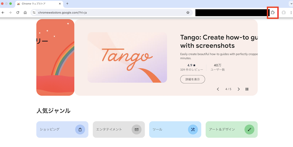The image size is (293, 147).
Task: Show previous carousel slide
Action: point(218,89)
